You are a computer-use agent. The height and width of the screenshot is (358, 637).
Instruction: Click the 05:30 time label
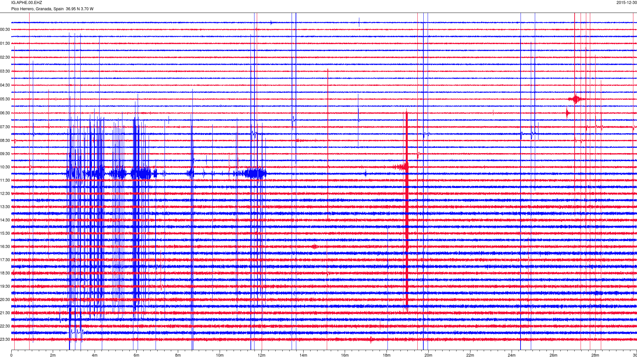click(5, 99)
